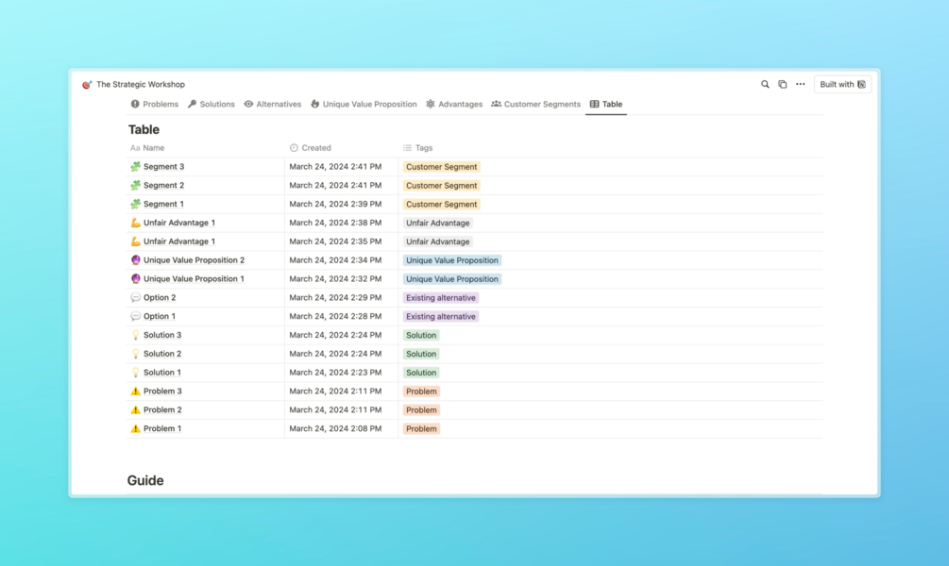Click Customer Segment tag in Segment 3 row

tap(441, 167)
